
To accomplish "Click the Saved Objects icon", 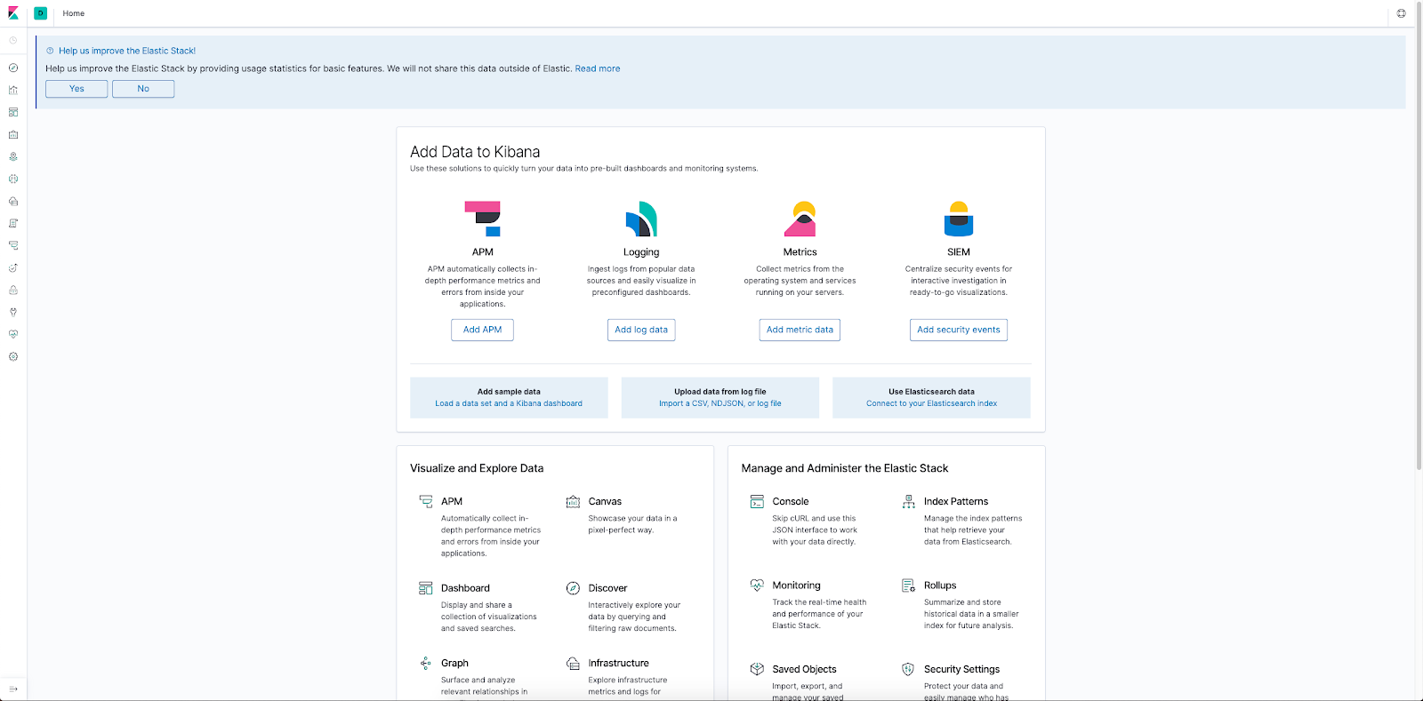I will [757, 670].
